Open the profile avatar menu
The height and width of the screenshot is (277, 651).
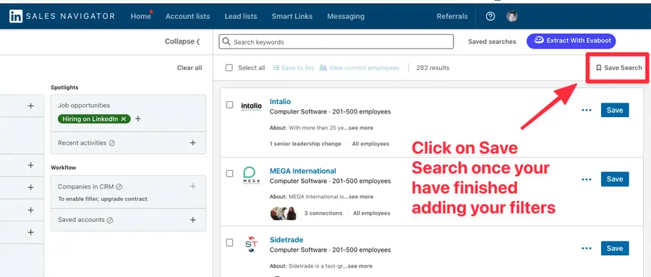pyautogui.click(x=512, y=16)
